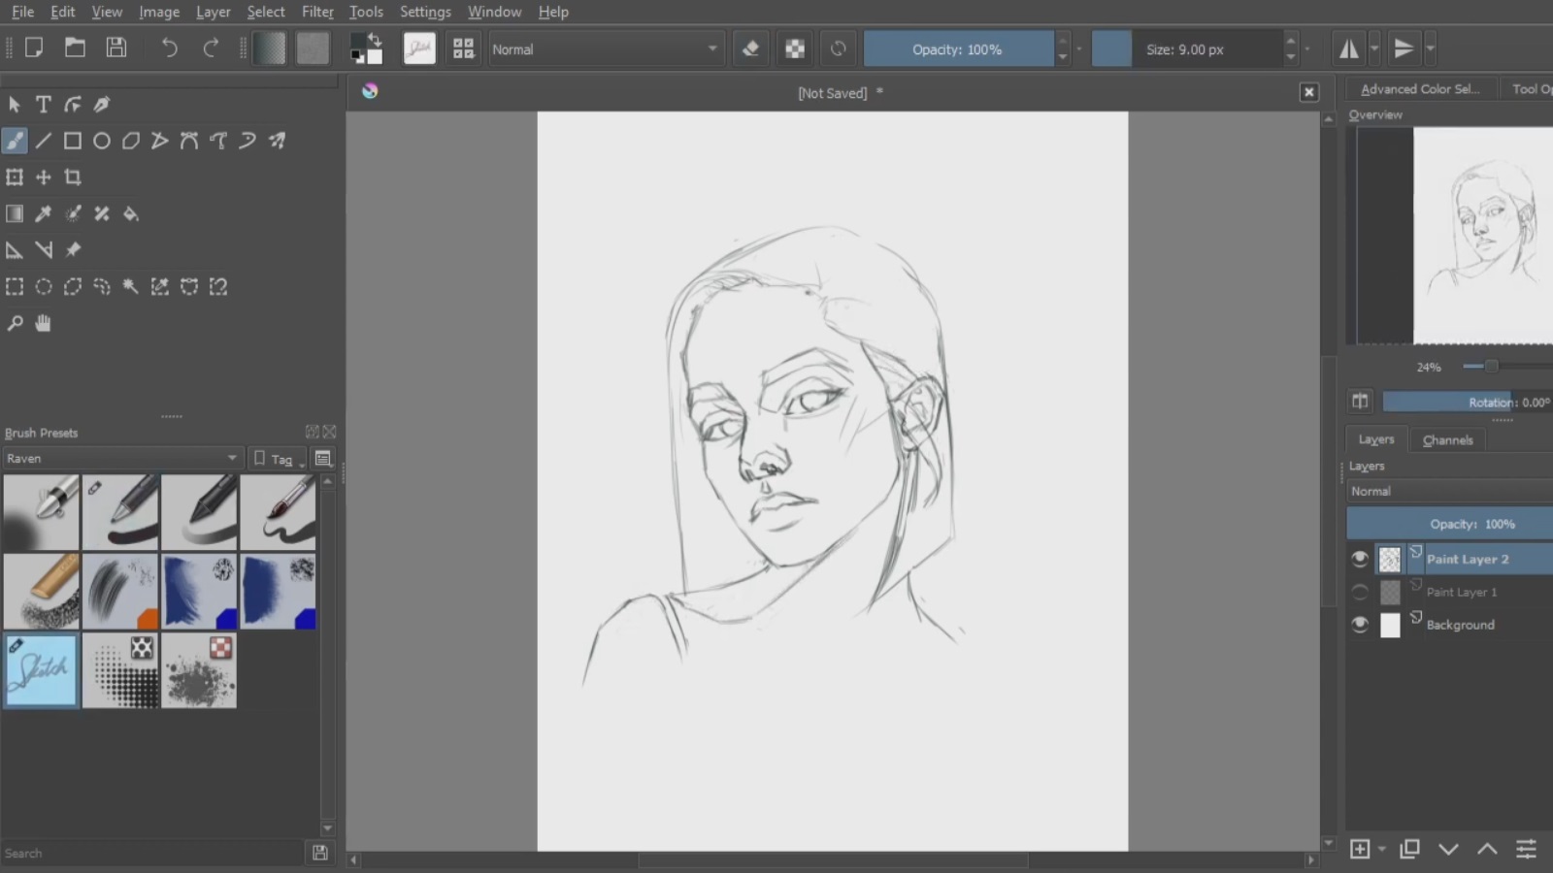This screenshot has height=873, width=1553.
Task: Undo the last action
Action: click(169, 48)
